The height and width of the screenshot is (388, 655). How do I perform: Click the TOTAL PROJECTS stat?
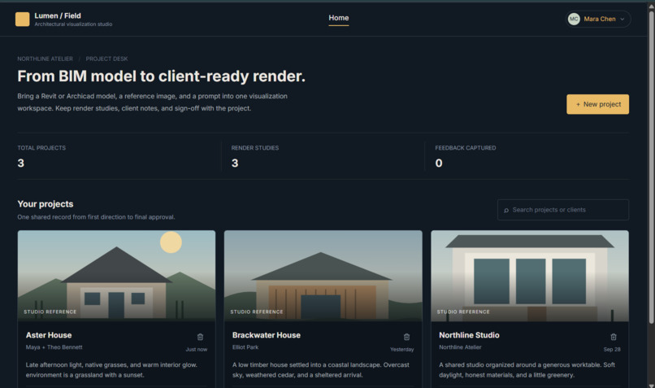click(x=41, y=156)
